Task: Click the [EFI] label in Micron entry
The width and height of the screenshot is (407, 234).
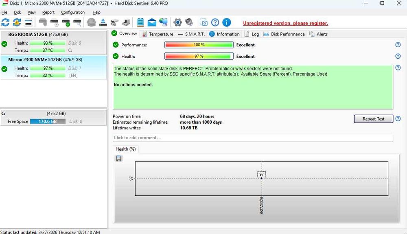Action: point(73,75)
